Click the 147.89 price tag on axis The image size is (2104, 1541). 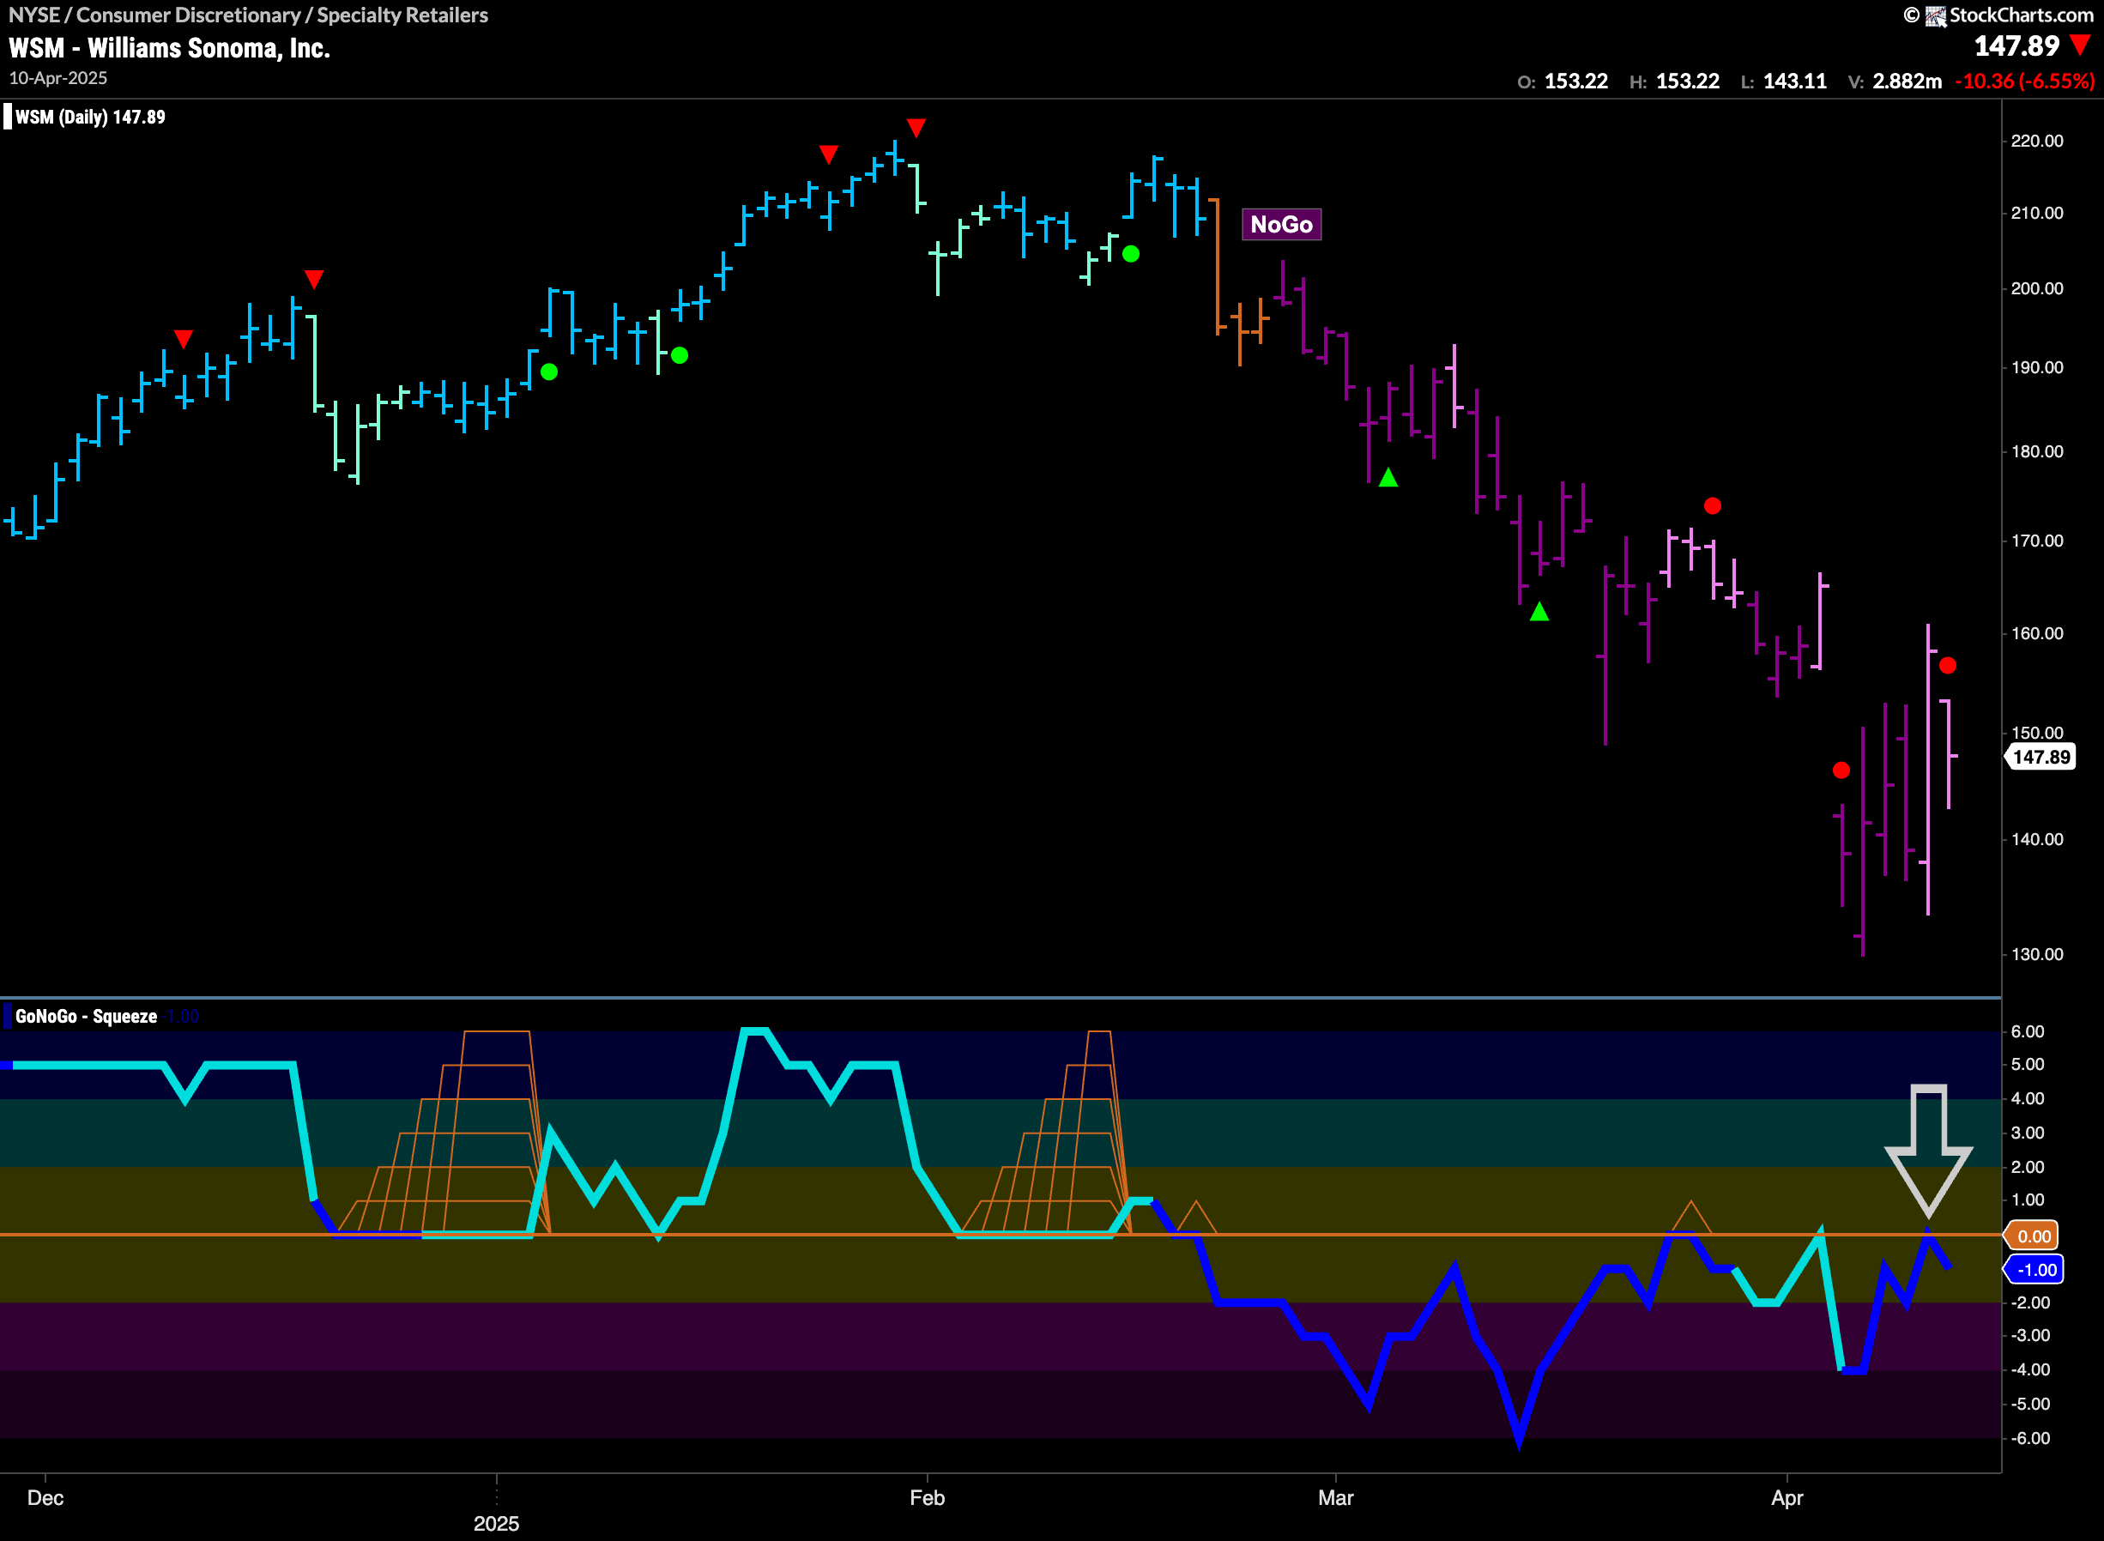point(2041,757)
